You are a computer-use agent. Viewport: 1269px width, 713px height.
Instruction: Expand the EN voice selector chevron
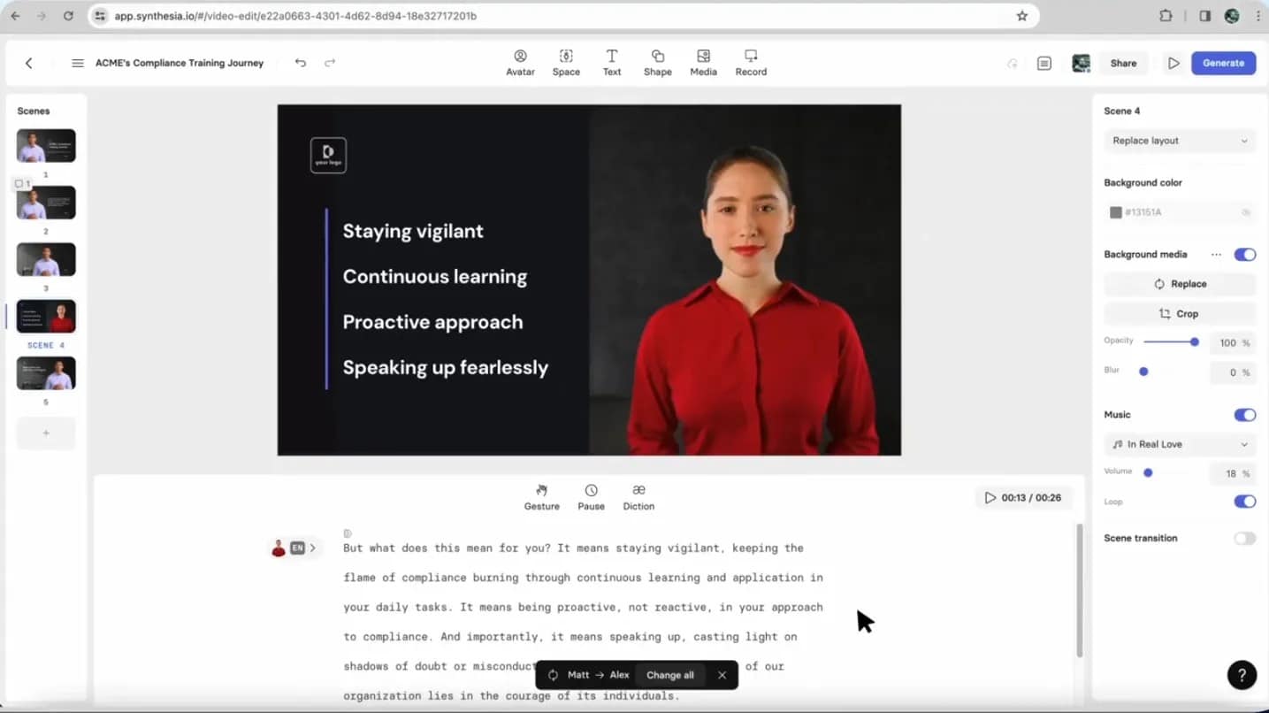(x=313, y=548)
